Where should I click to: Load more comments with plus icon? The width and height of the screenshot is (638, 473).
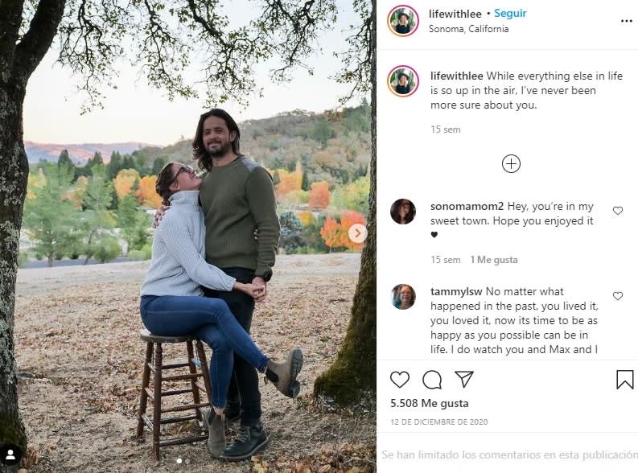click(x=511, y=164)
